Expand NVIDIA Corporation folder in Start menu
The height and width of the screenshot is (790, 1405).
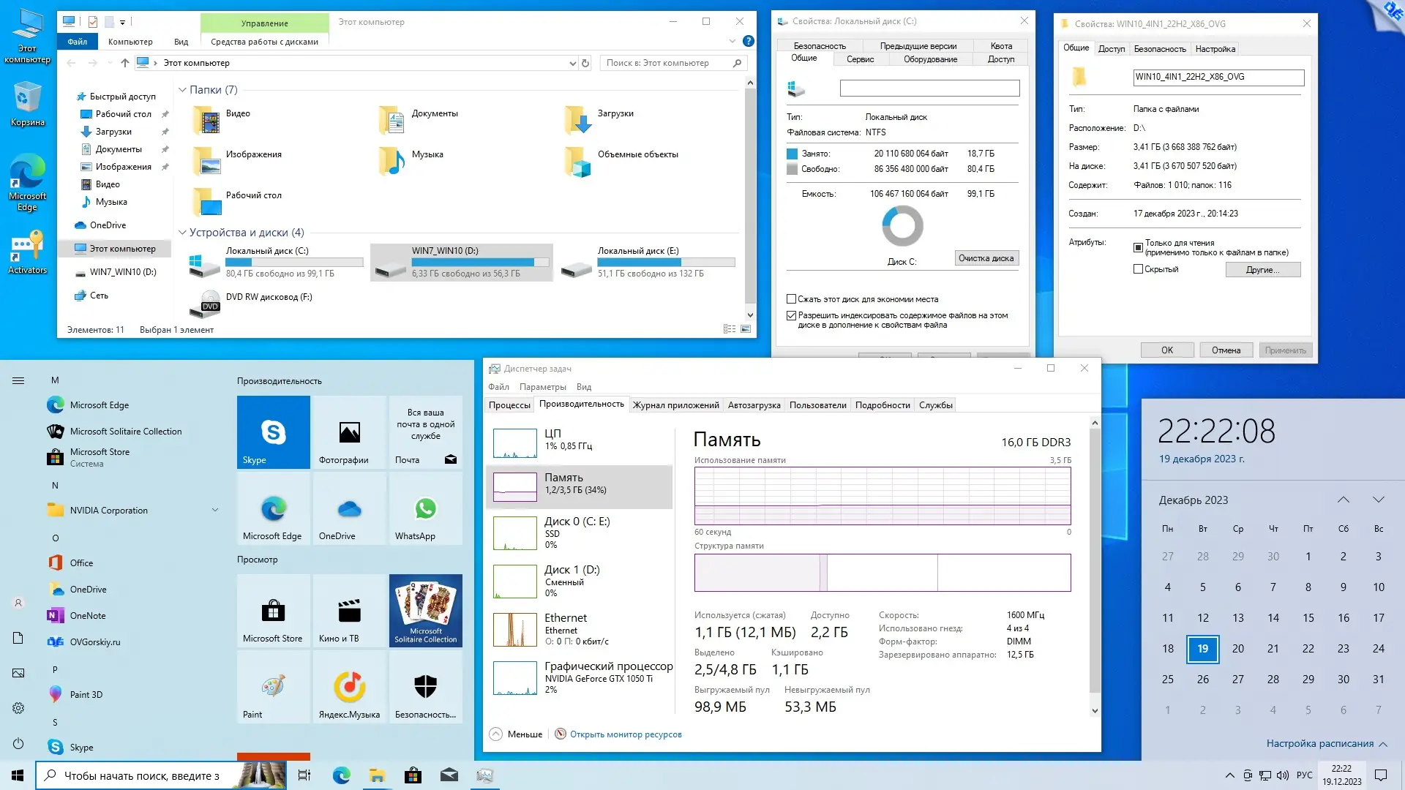pos(215,510)
